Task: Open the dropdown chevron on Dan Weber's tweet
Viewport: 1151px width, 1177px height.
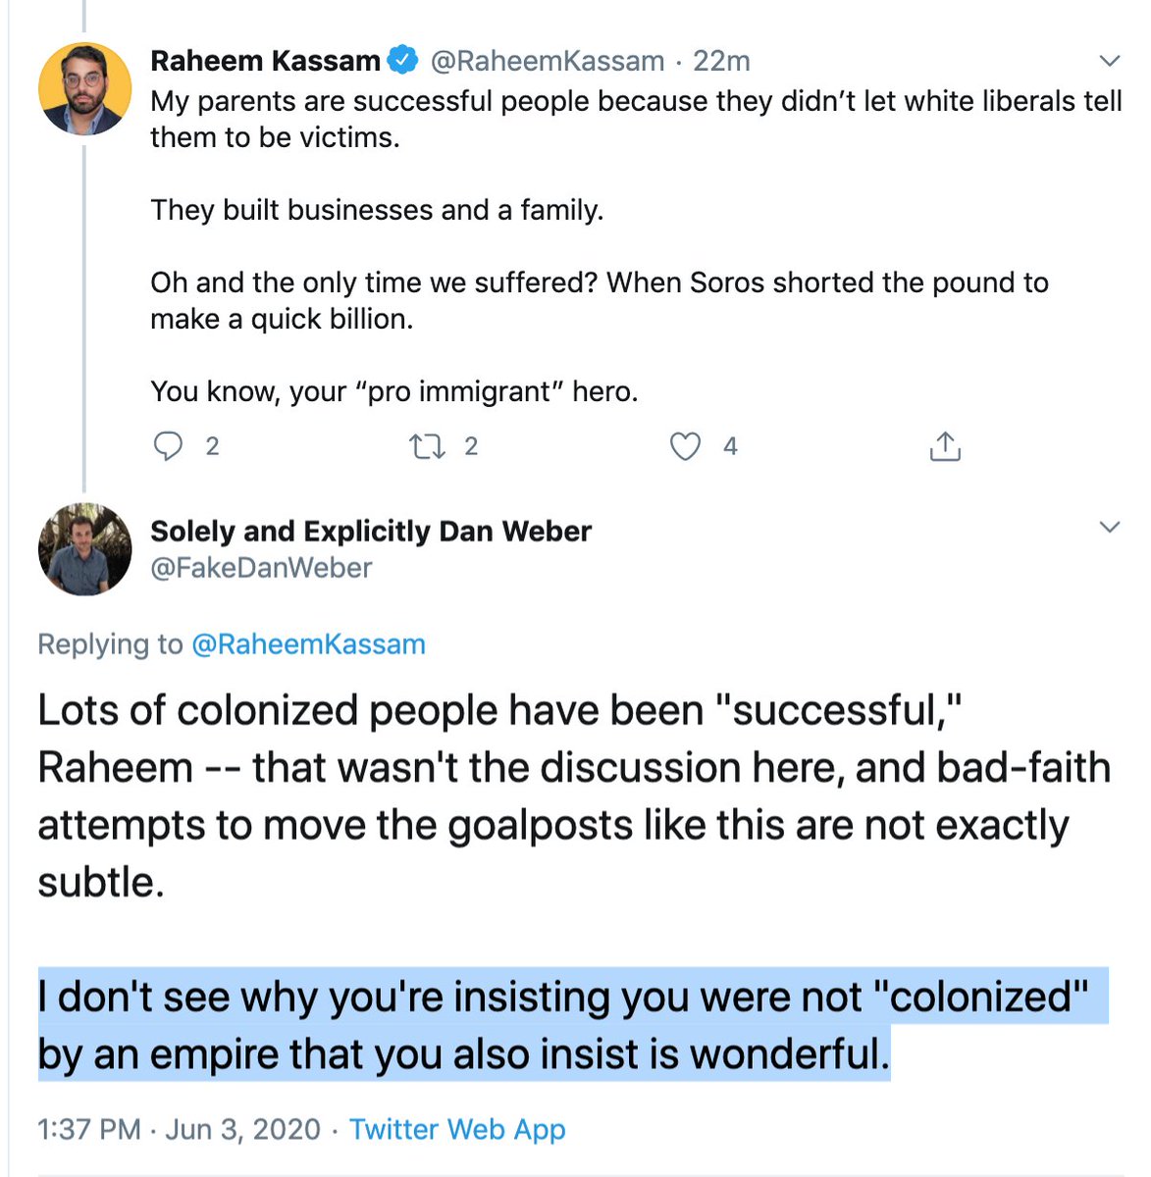Action: tap(1110, 528)
